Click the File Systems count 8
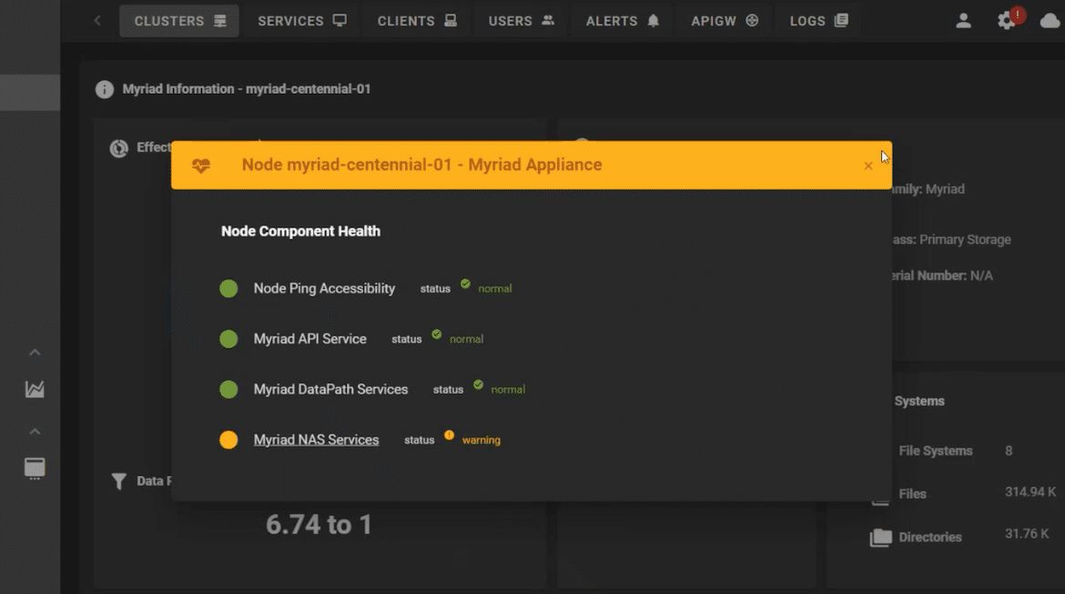This screenshot has width=1065, height=594. (x=1009, y=451)
